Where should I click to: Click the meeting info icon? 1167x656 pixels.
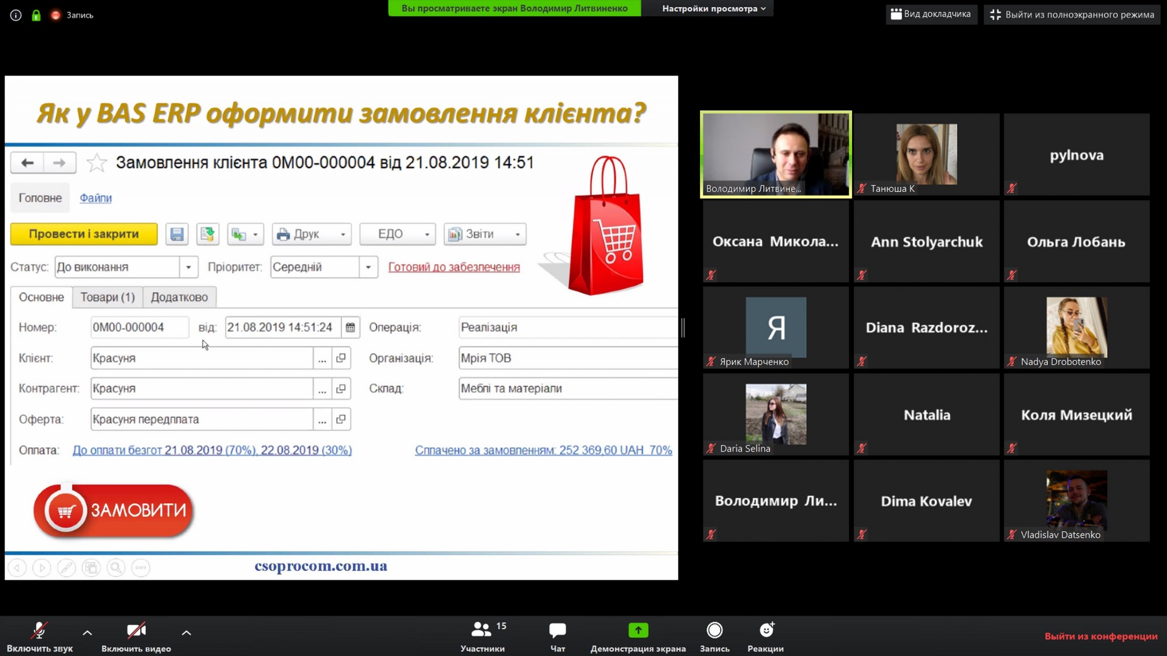click(16, 15)
